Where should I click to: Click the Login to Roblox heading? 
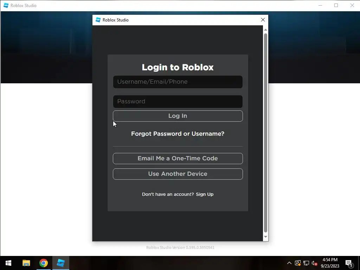click(x=178, y=67)
